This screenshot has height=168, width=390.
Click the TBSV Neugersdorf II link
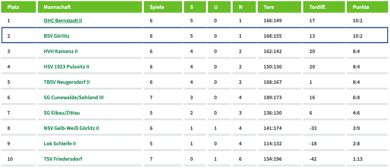[67, 82]
